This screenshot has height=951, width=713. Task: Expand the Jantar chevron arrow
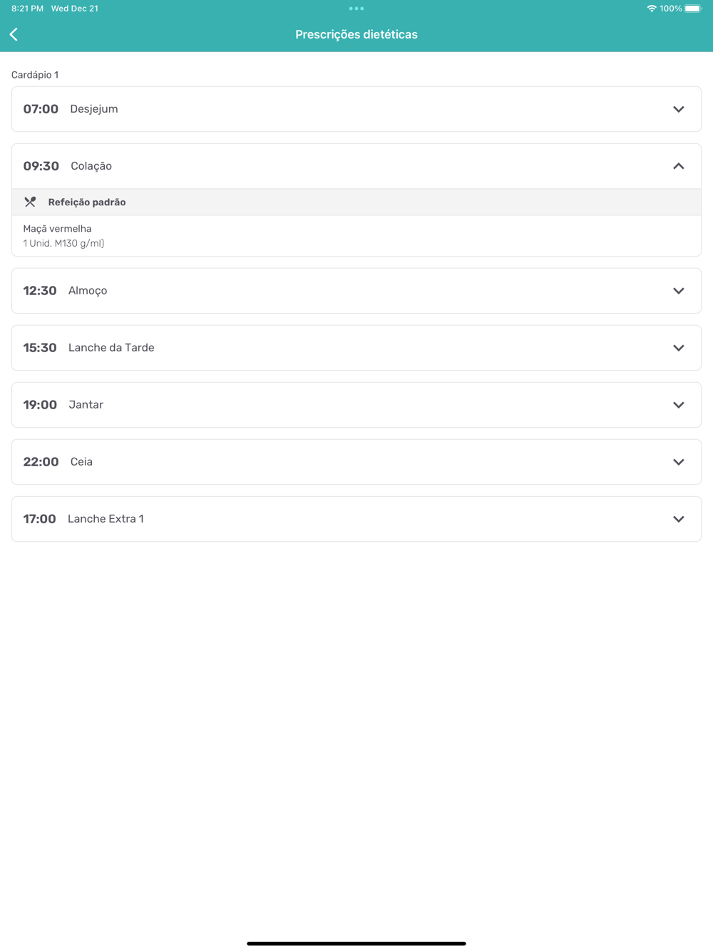tap(678, 405)
